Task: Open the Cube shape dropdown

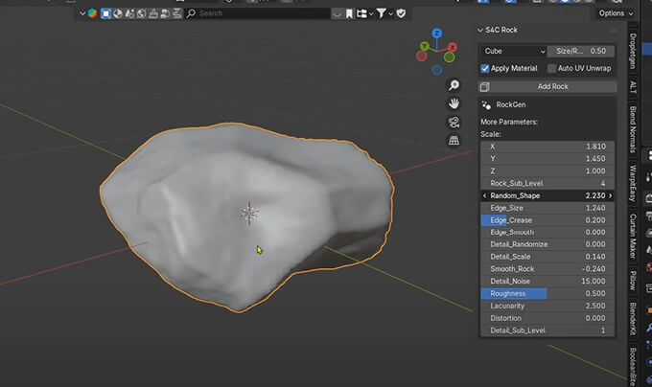Action: pos(513,51)
